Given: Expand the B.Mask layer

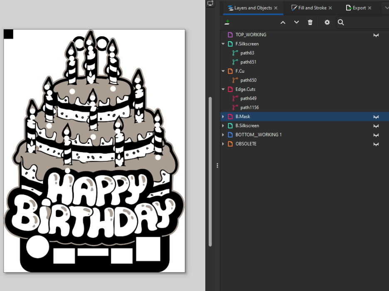Looking at the screenshot, I should click(223, 117).
